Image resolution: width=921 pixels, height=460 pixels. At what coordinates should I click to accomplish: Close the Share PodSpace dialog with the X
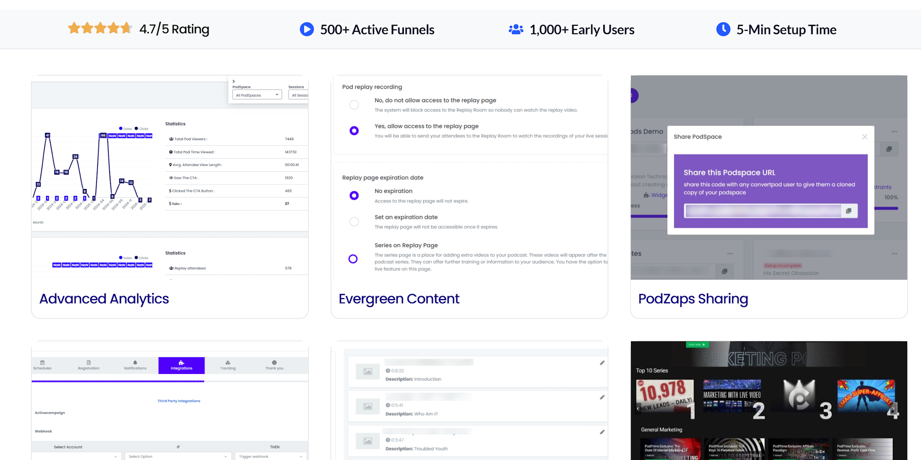pos(865,137)
